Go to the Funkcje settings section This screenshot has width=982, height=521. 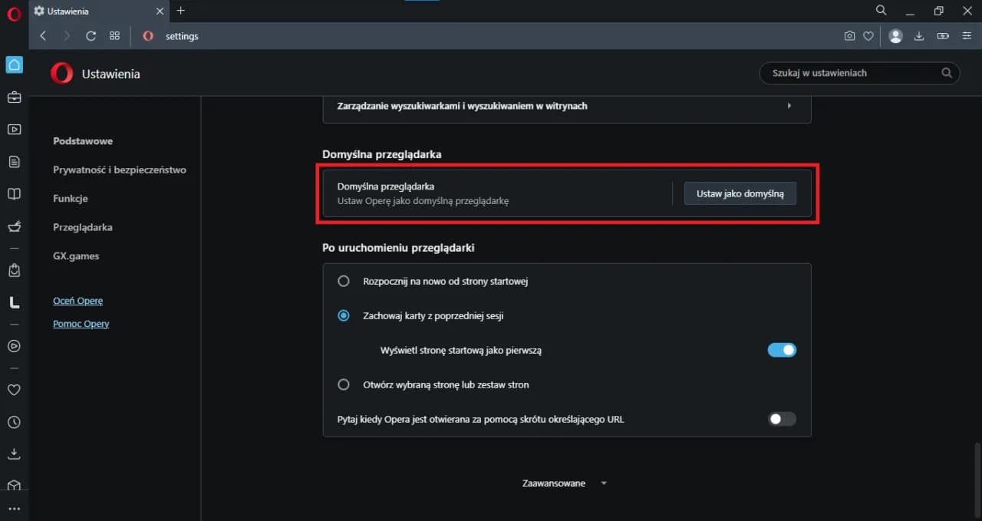pos(70,198)
